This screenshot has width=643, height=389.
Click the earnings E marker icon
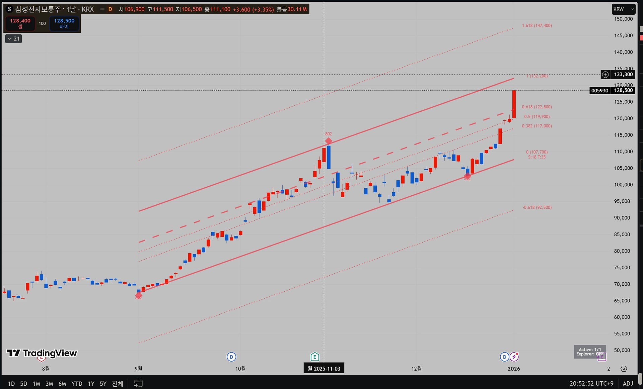tap(314, 357)
